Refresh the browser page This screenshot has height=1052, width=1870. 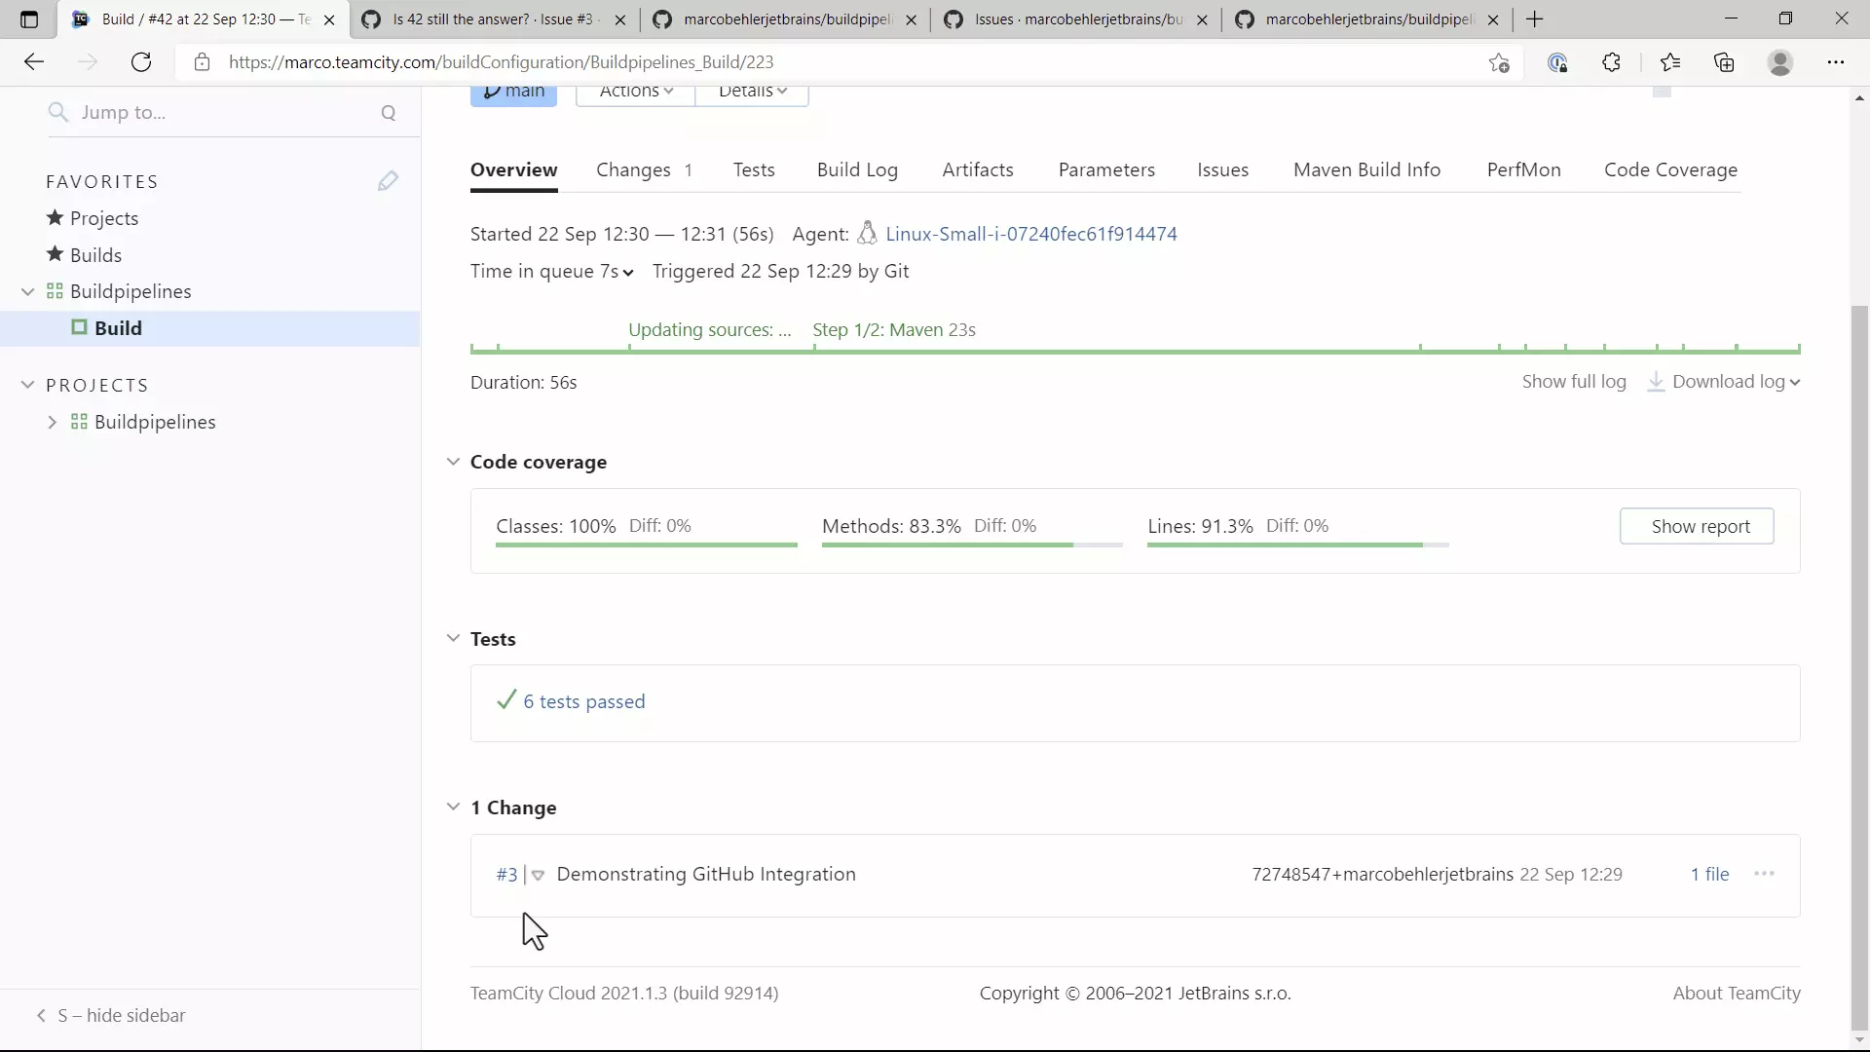point(141,62)
